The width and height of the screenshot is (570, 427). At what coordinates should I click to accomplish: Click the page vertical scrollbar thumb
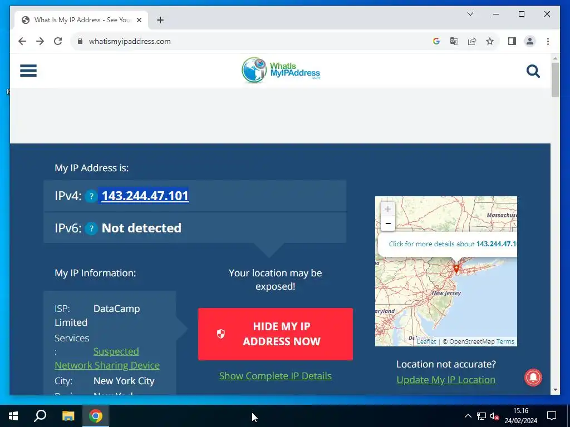click(555, 80)
